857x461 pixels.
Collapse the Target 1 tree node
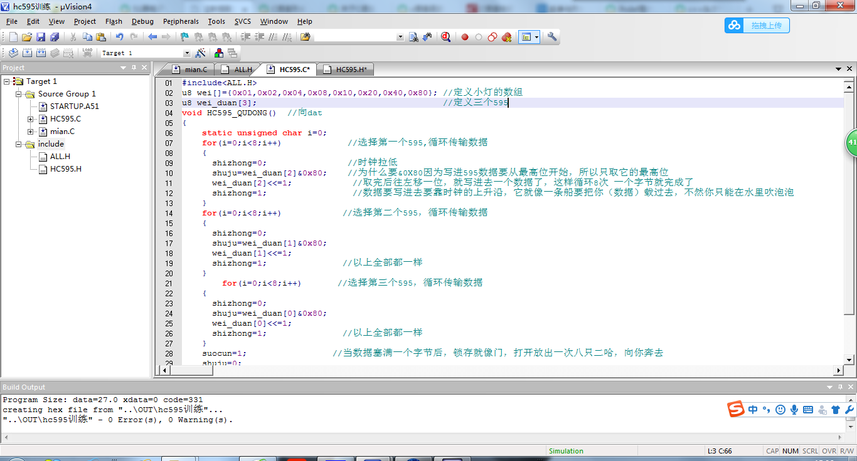coord(6,81)
